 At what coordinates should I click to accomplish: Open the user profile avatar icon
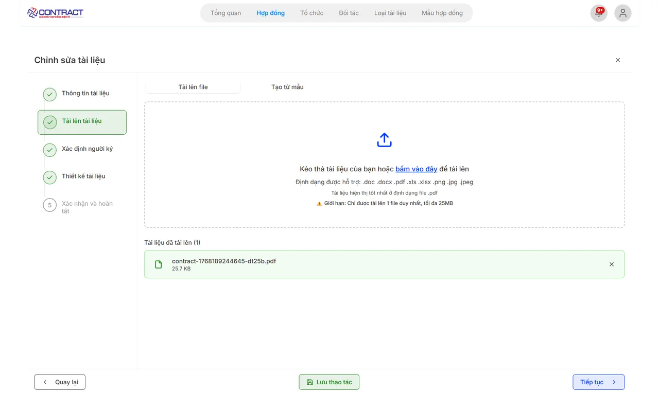(x=622, y=13)
